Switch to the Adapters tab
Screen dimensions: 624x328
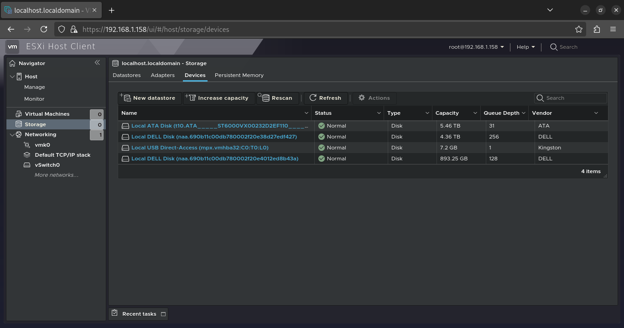pyautogui.click(x=163, y=75)
